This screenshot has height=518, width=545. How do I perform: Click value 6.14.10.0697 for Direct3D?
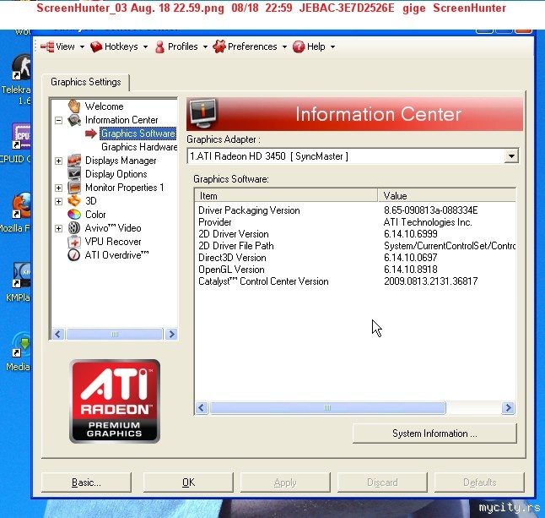pos(411,258)
